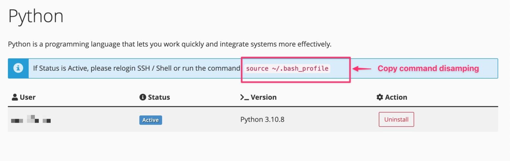Click the Action column header text
Viewport: 510px width, 161px height.
pos(396,97)
